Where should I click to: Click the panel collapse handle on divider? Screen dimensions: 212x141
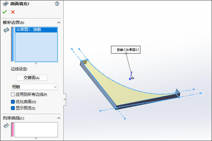coord(65,99)
